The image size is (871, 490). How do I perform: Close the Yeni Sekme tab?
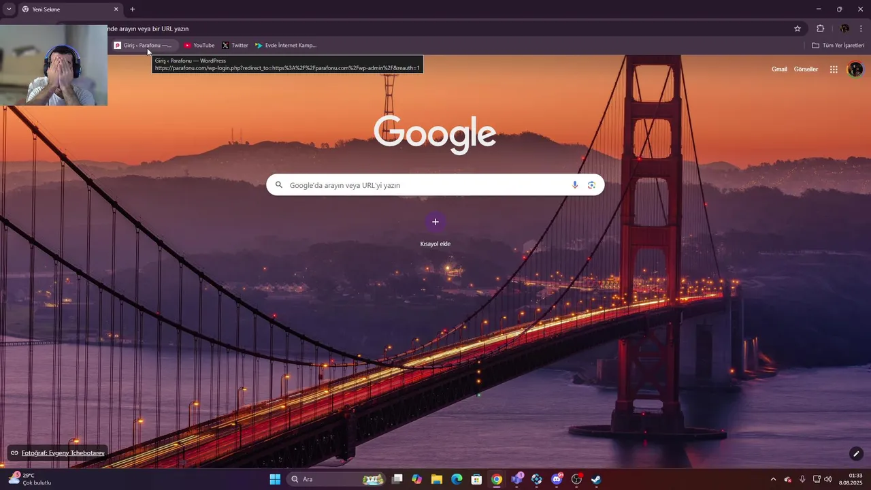coord(116,10)
